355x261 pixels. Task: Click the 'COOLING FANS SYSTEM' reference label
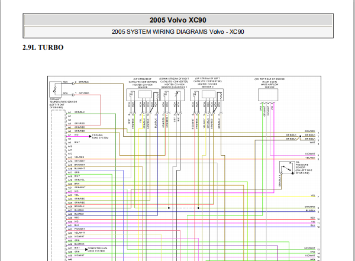coord(100,137)
